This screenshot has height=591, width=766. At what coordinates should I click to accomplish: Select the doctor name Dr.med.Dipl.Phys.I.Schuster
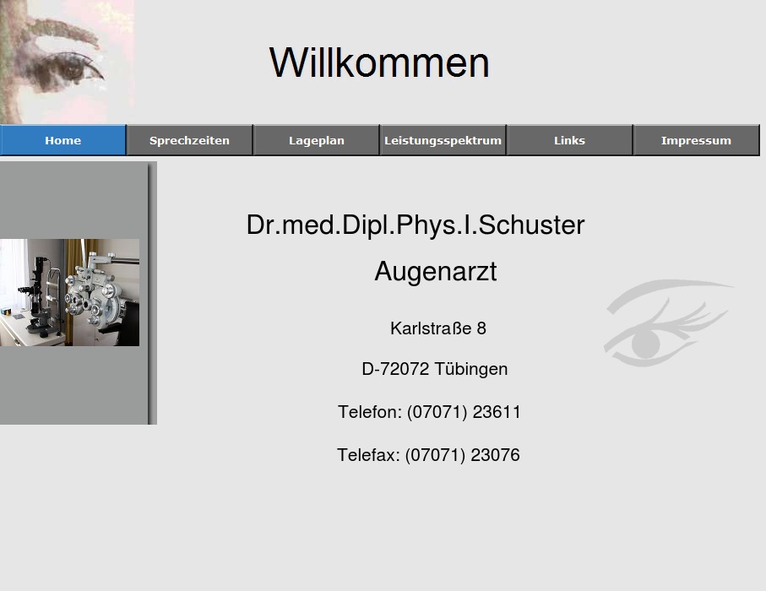coord(415,225)
